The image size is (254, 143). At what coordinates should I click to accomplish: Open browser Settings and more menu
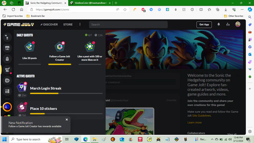pyautogui.click(x=242, y=9)
